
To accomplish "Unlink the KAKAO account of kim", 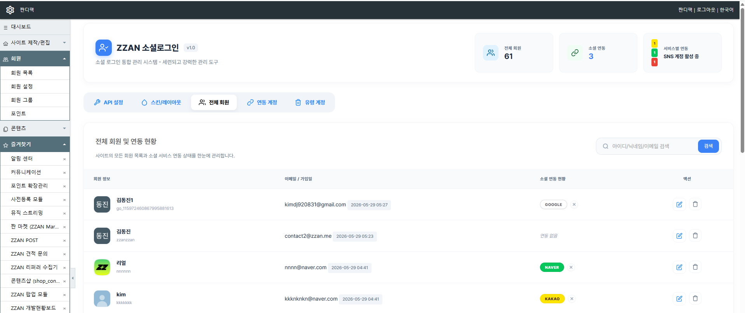I will tap(572, 299).
